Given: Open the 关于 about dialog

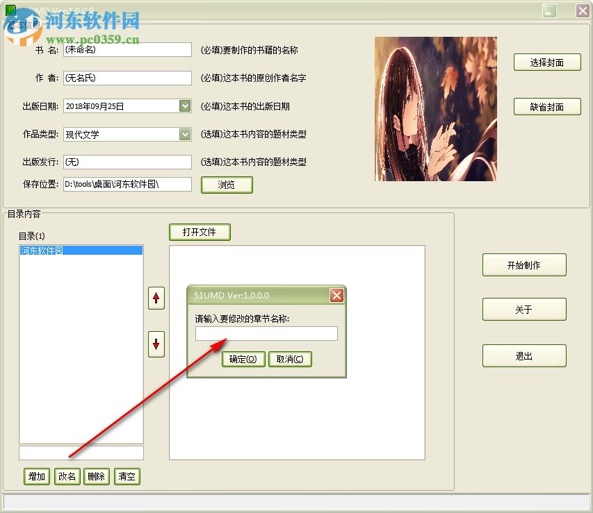Looking at the screenshot, I should click(524, 309).
